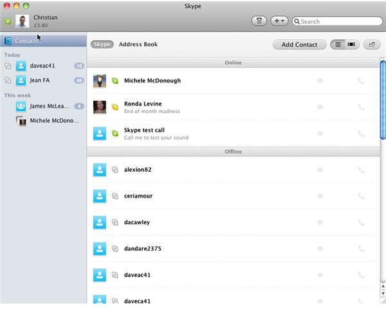The width and height of the screenshot is (386, 310).
Task: Select Ronda Levine contact
Action: coord(233,107)
